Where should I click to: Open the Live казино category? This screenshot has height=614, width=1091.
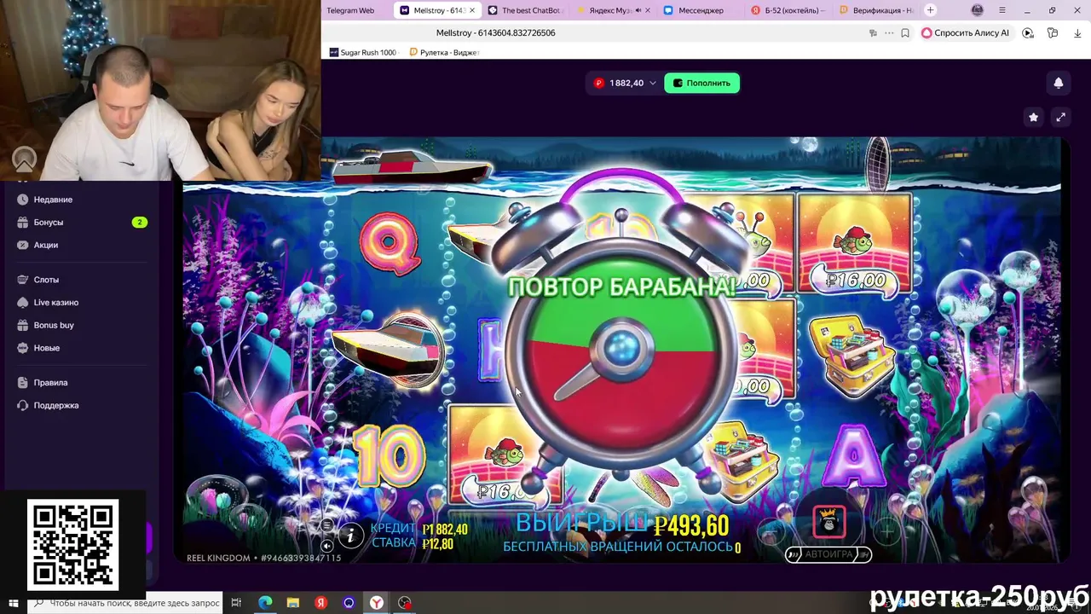coord(55,303)
